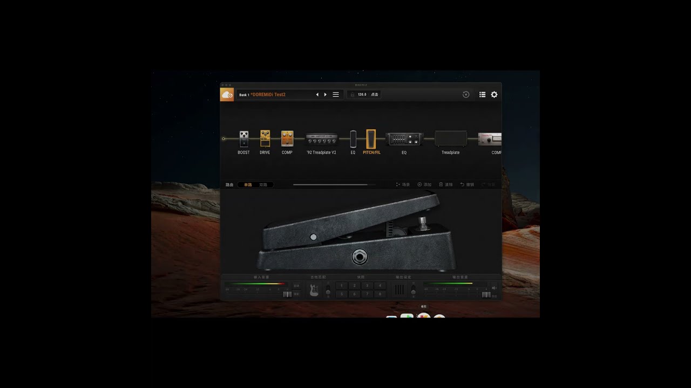Select snapshot 6
The height and width of the screenshot is (388, 691).
354,294
